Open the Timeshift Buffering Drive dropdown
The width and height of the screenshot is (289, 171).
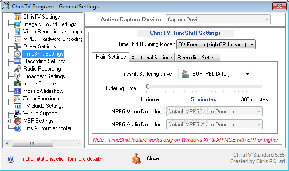[215, 74]
